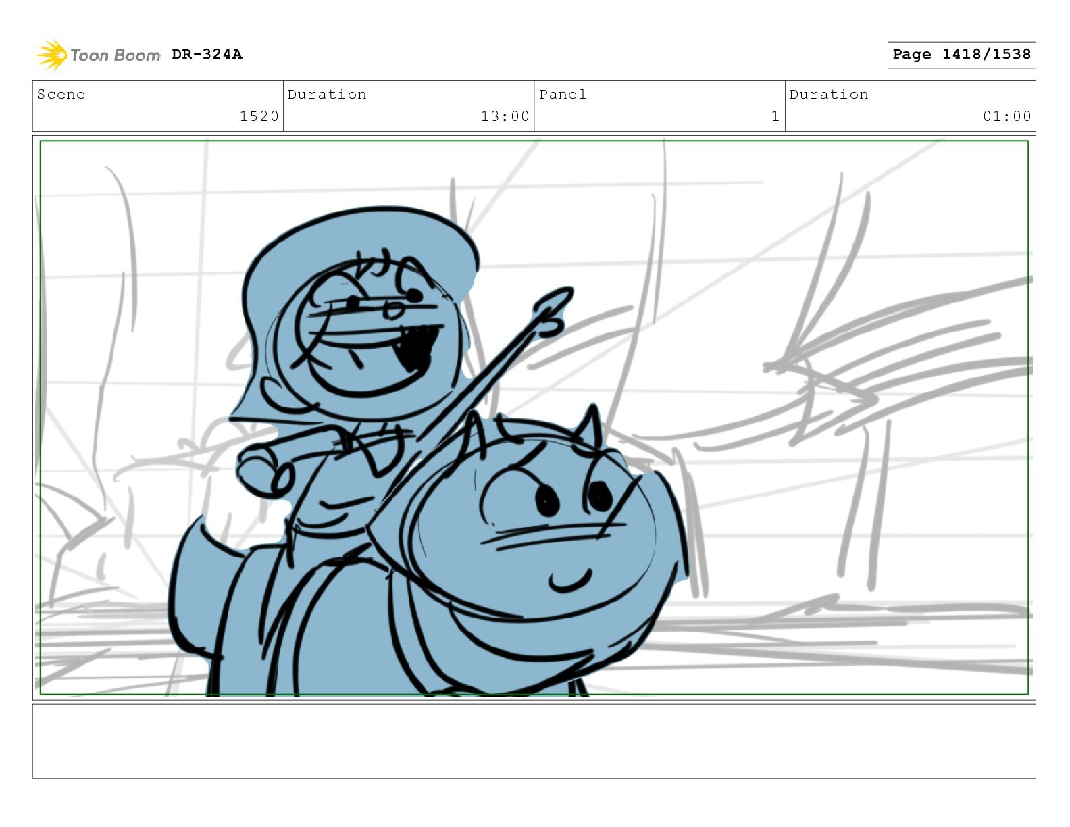Select the scene number 1520
Image resolution: width=1070 pixels, height=827 pixels.
point(259,116)
